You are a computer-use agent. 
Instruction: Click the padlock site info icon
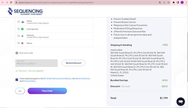pyautogui.click(x=16, y=2)
